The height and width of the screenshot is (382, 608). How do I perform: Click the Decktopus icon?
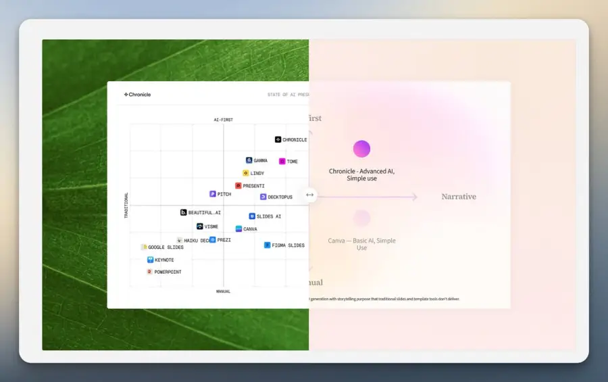(263, 197)
